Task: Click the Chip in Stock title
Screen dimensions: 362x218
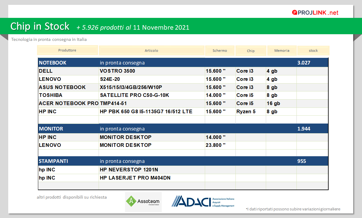Action: (x=40, y=26)
